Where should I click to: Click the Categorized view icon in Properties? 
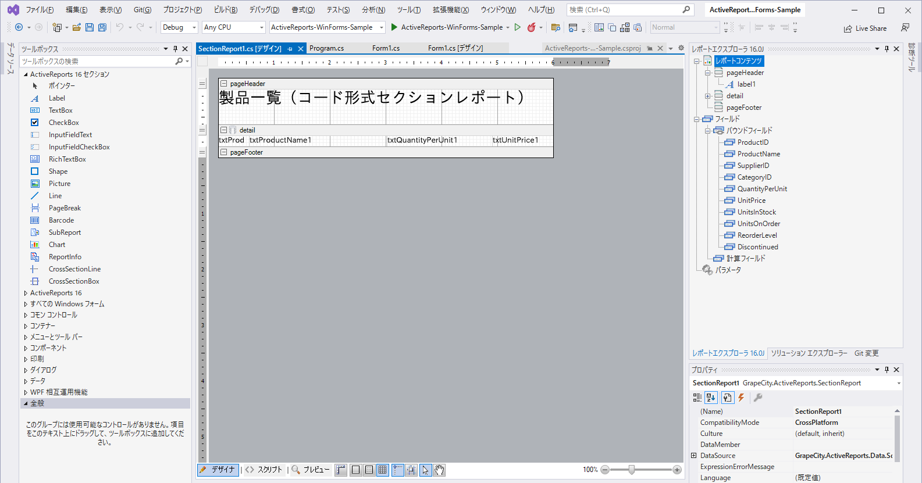tap(697, 398)
